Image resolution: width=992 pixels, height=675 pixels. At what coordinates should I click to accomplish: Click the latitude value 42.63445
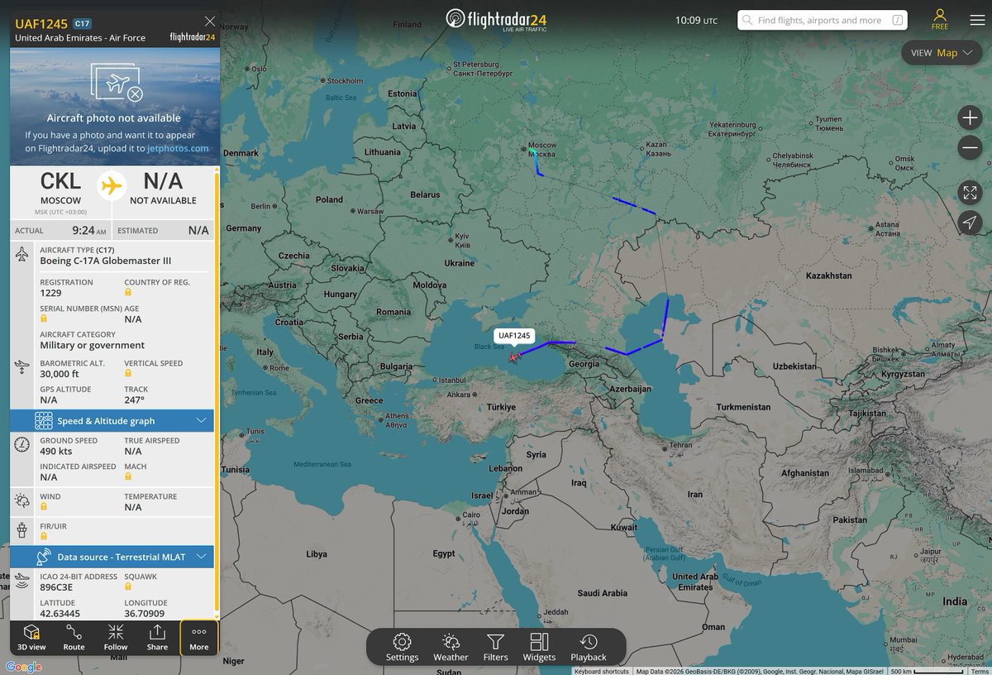tap(60, 614)
